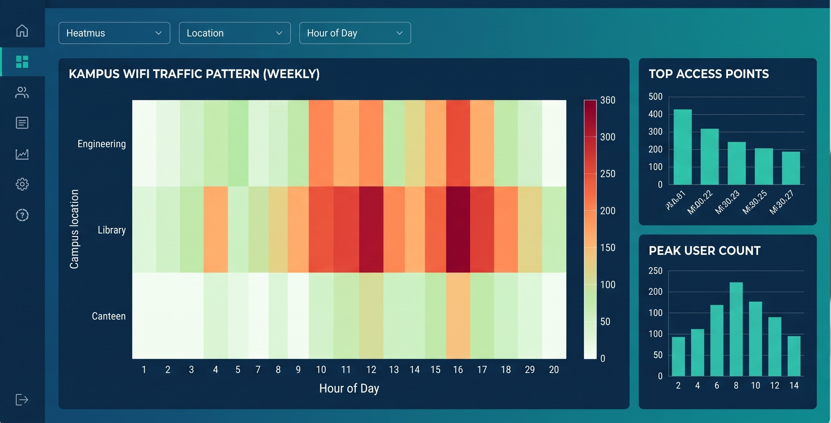
Task: Click the Engineering row label
Action: click(101, 144)
